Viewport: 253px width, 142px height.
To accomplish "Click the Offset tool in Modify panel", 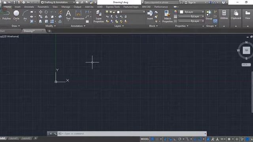I will (60, 21).
